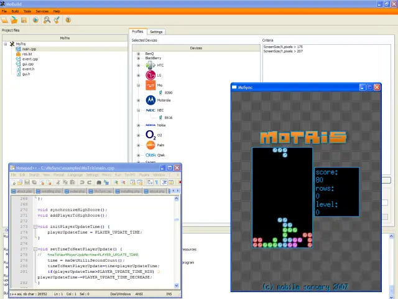
Task: Click the Motorola logo in the device list
Action: [x=150, y=100]
